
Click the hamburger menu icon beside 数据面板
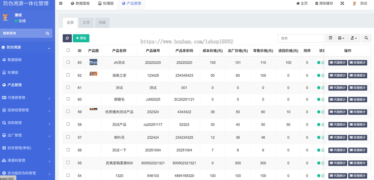(x=60, y=3)
